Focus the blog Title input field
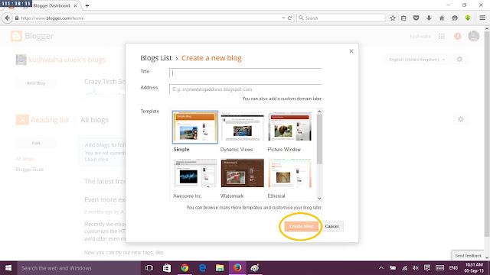Screen dimensions: 490x275 coord(245,73)
